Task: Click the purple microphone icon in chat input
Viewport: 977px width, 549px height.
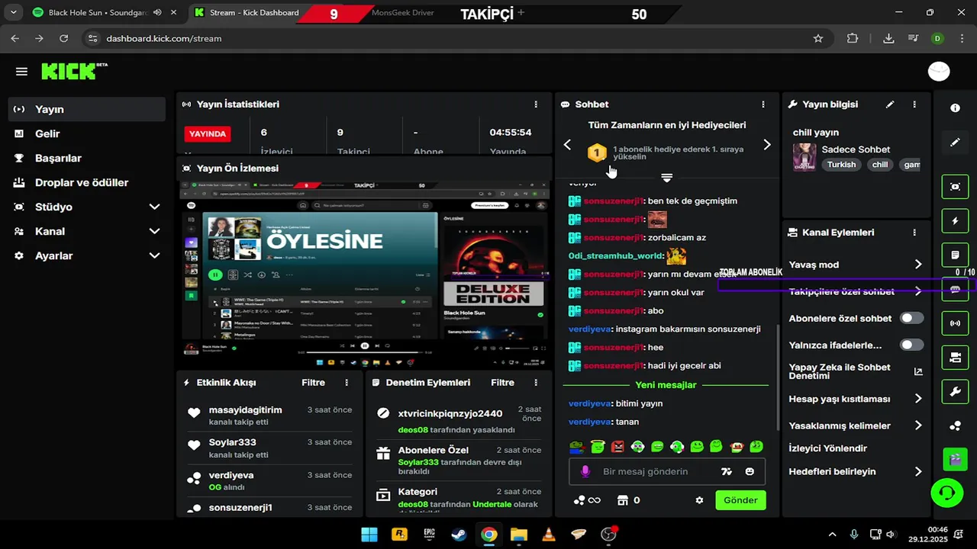Action: tap(585, 471)
